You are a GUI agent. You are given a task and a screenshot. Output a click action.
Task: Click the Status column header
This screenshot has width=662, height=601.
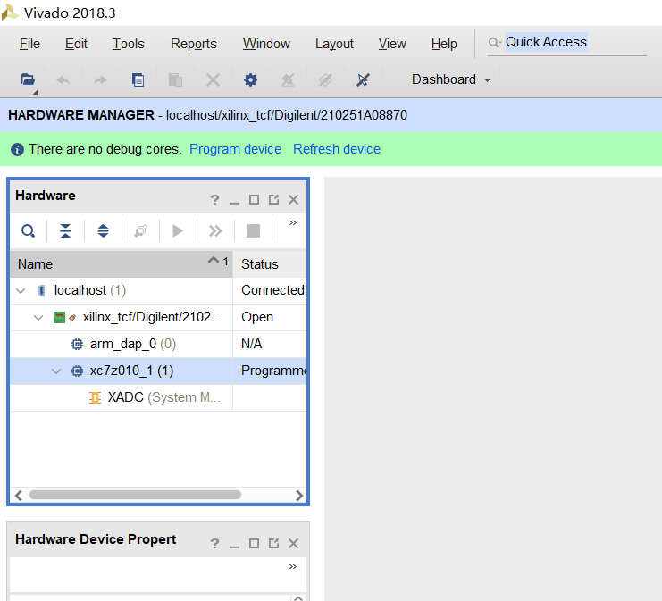(x=270, y=264)
